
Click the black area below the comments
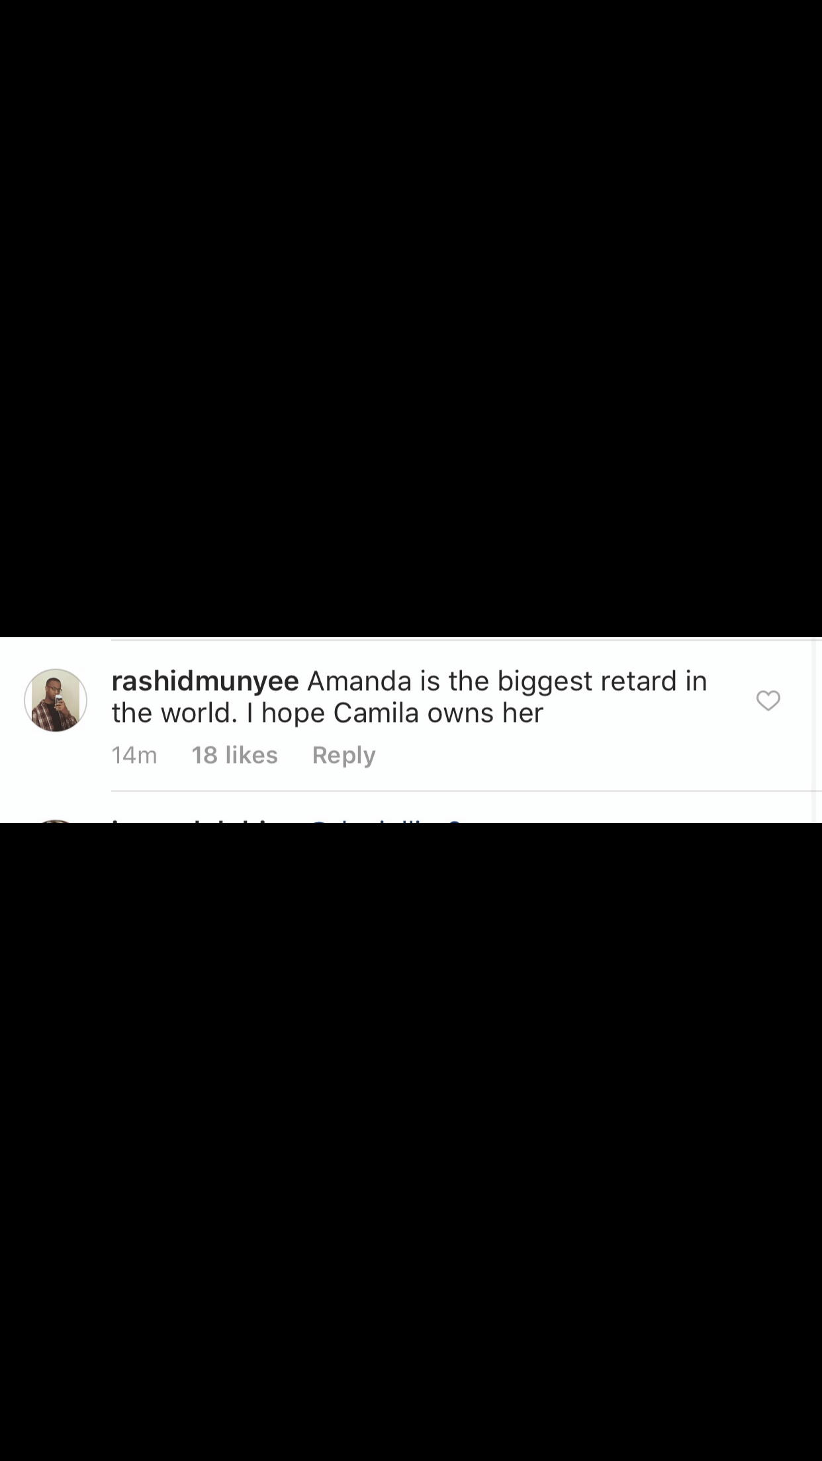tap(411, 1142)
